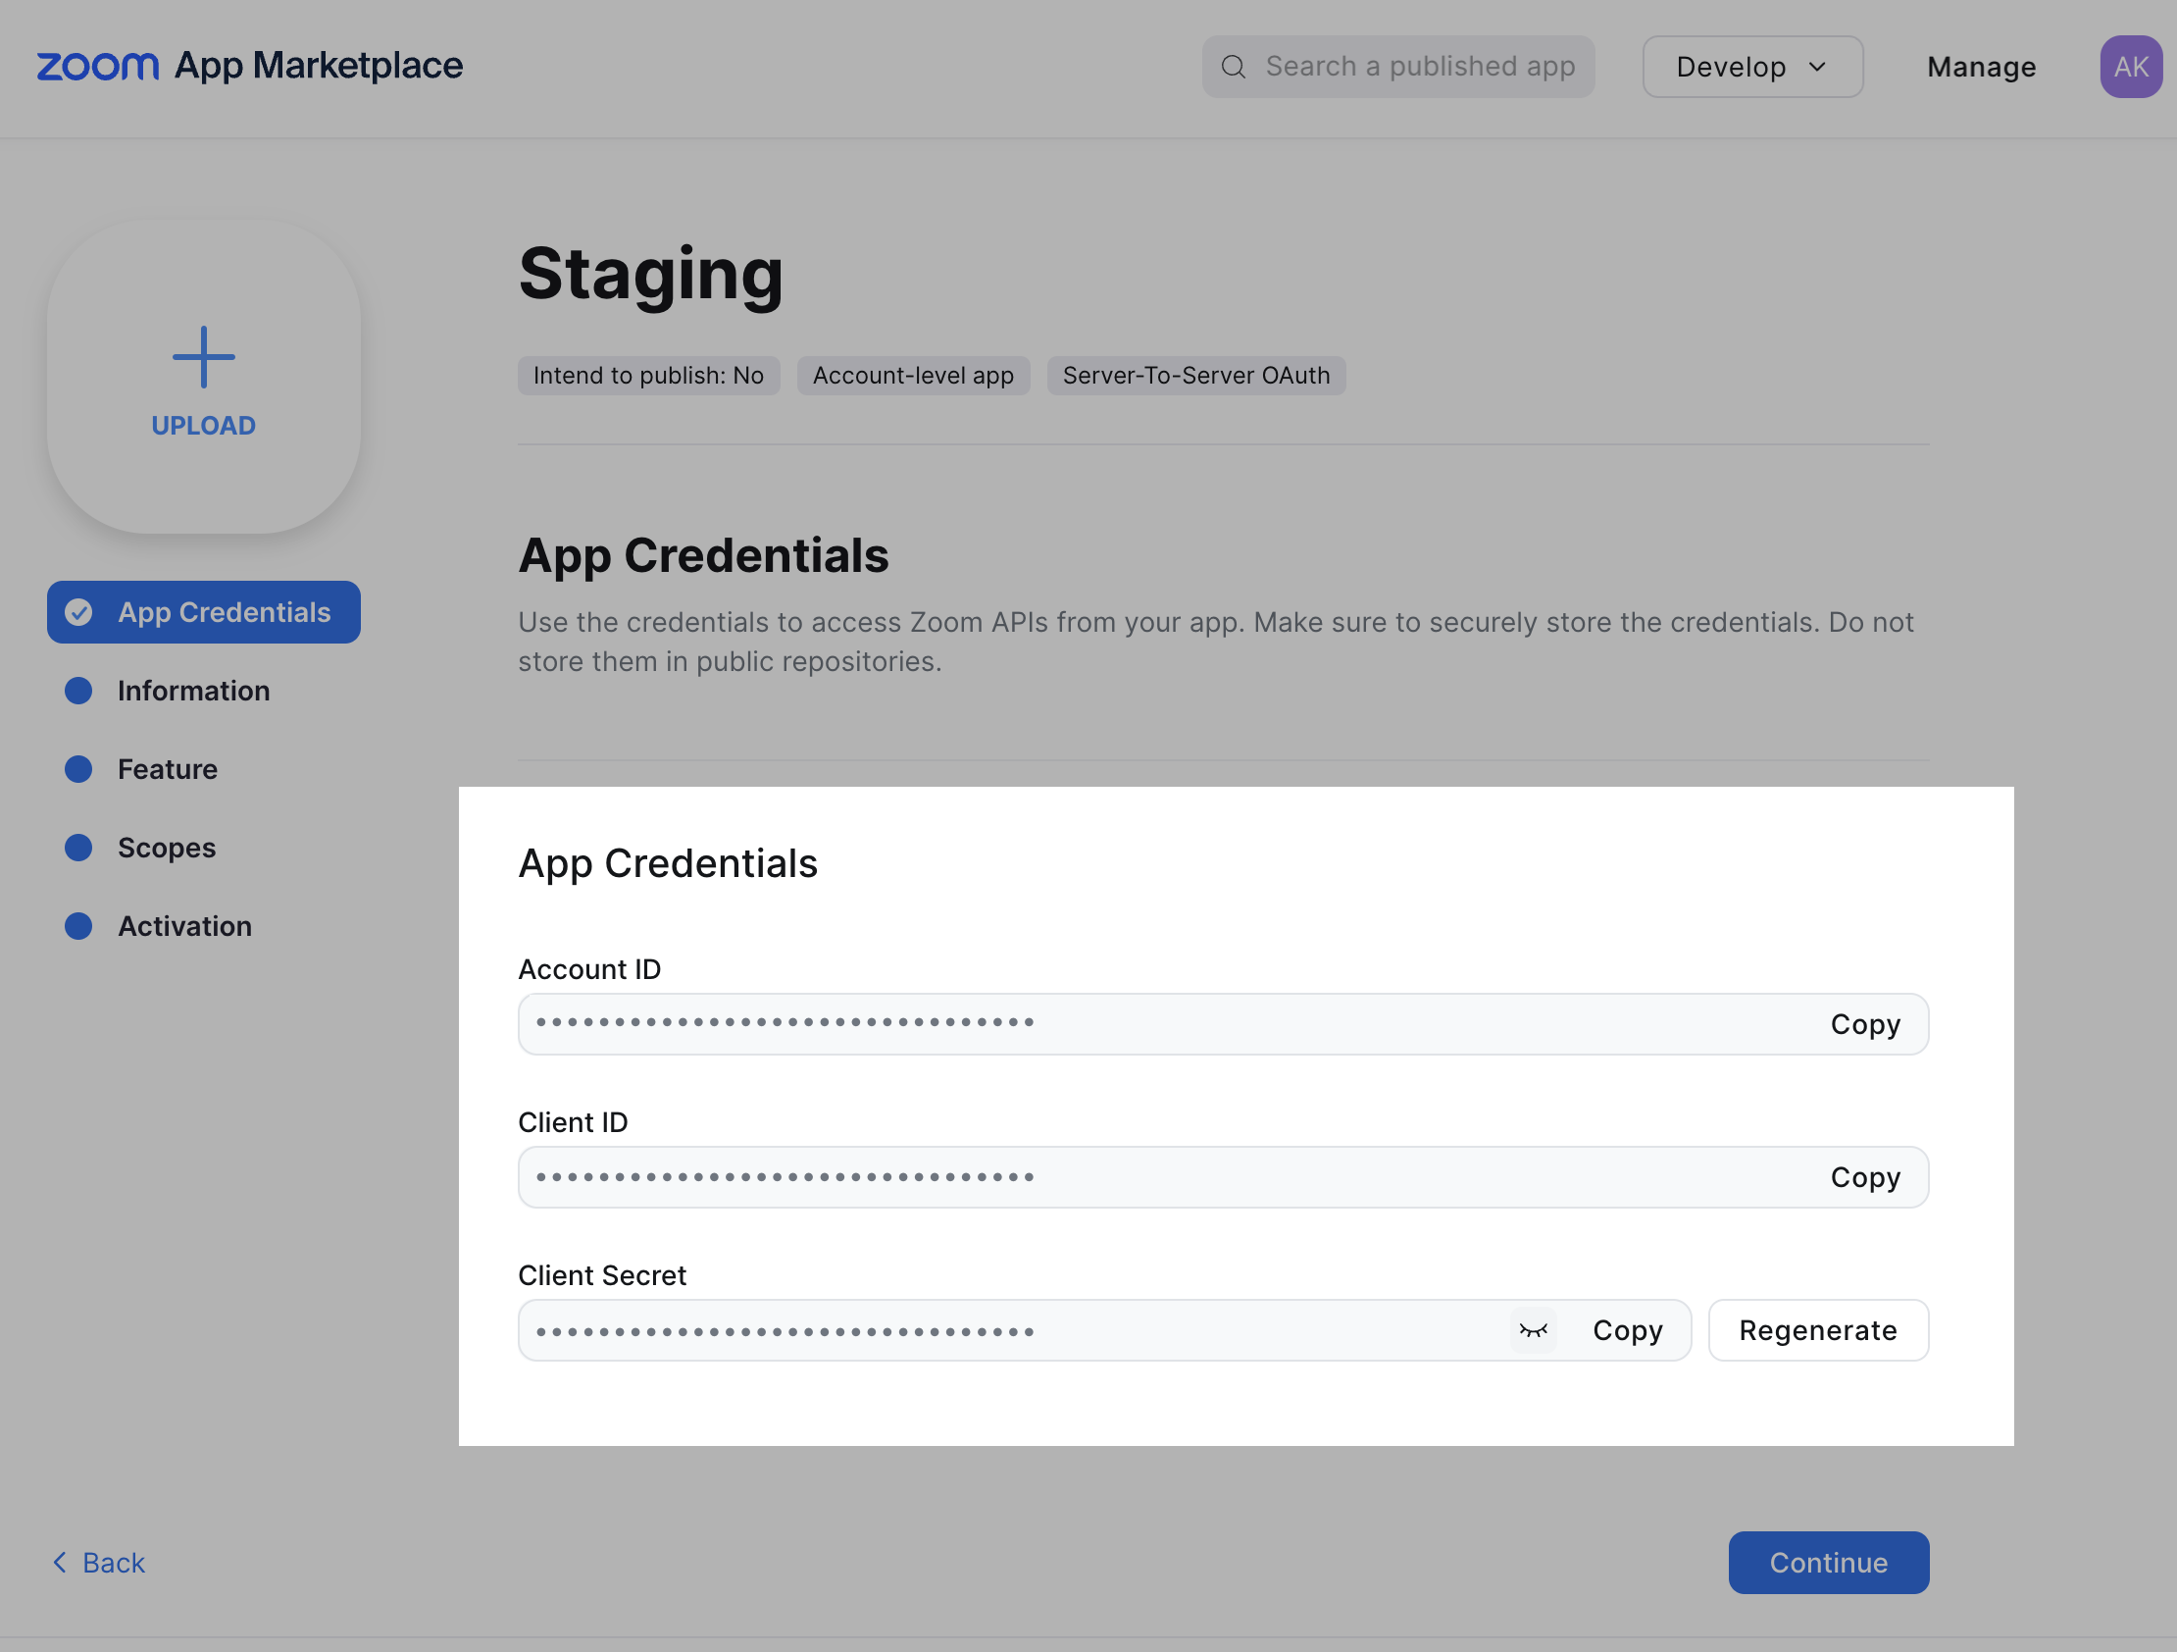
Task: Click the masked Account ID field
Action: pyautogui.click(x=1223, y=1024)
